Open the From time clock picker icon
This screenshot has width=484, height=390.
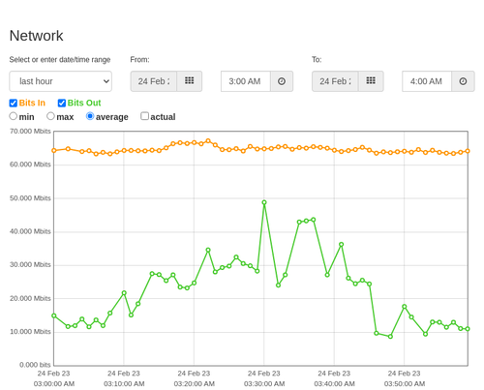click(x=282, y=81)
